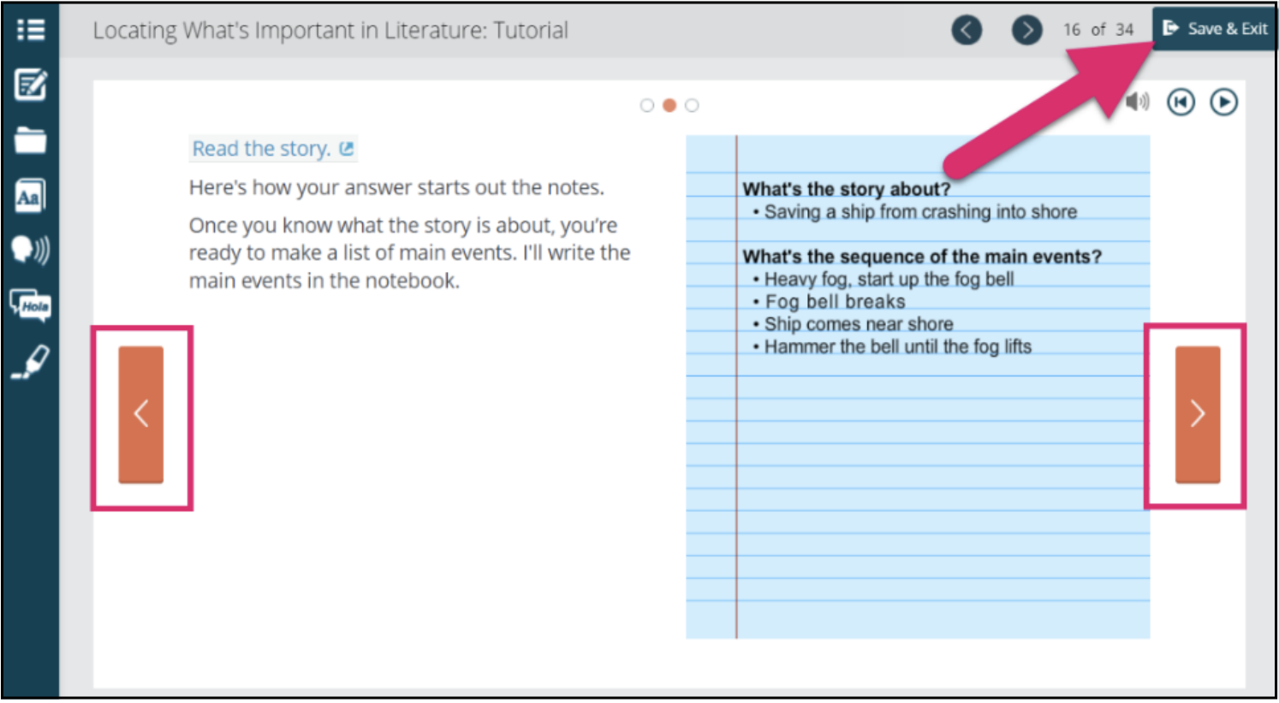1279x703 pixels.
Task: Mute the audio using the speaker icon
Action: point(1137,103)
